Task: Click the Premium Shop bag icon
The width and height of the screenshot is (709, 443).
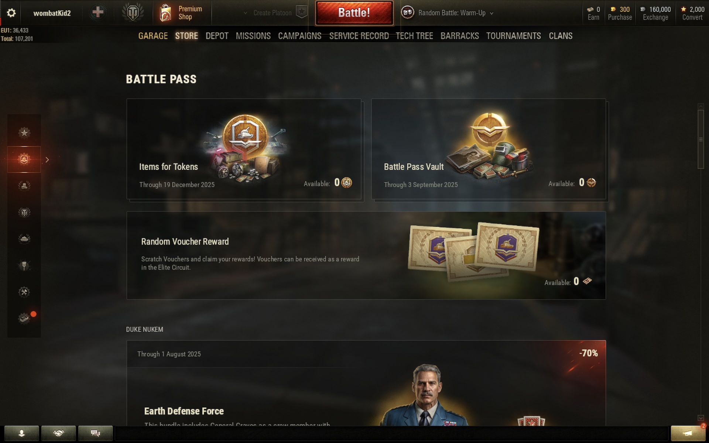Action: pos(165,13)
